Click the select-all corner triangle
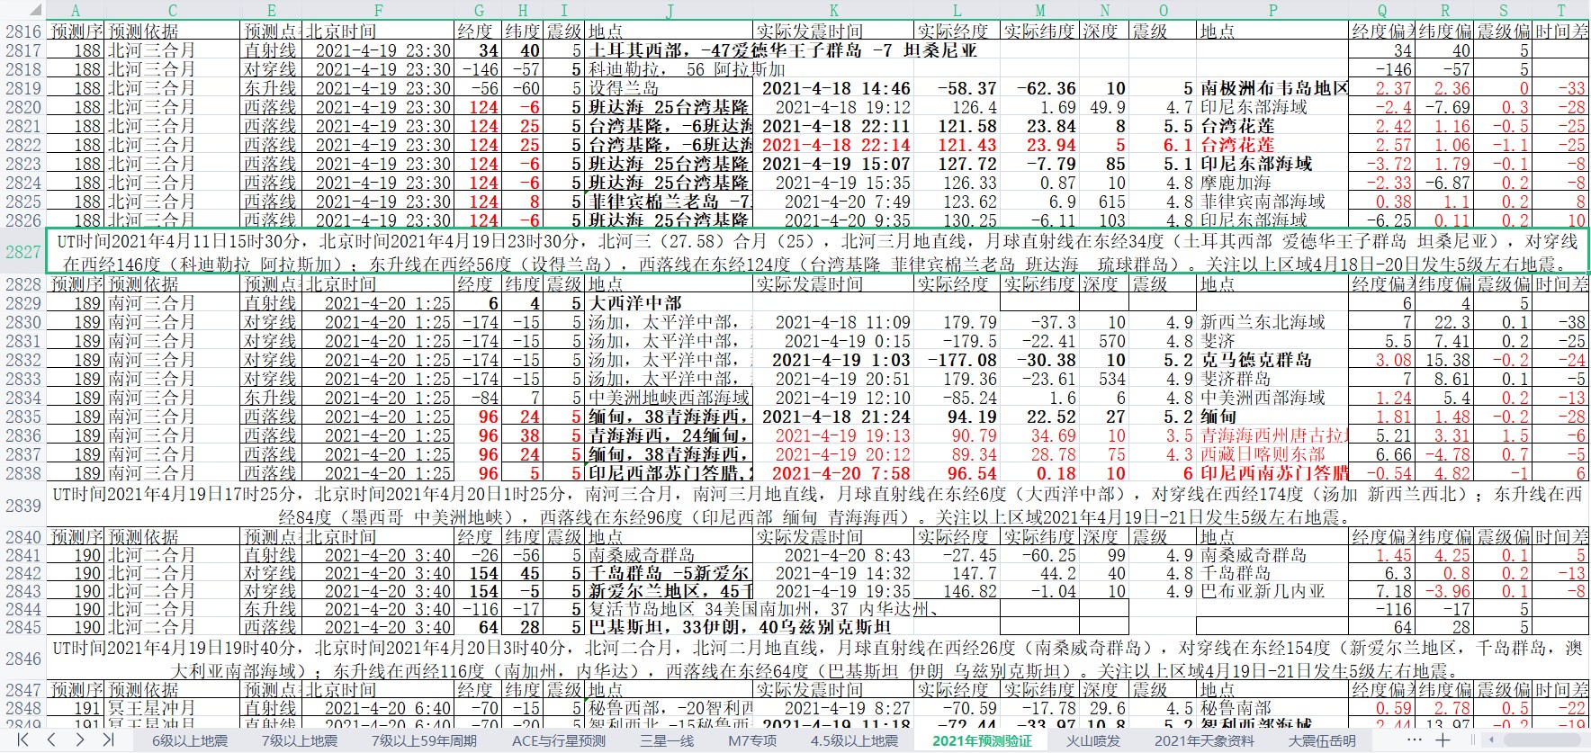Screen dimensions: 1591x753 (34, 11)
